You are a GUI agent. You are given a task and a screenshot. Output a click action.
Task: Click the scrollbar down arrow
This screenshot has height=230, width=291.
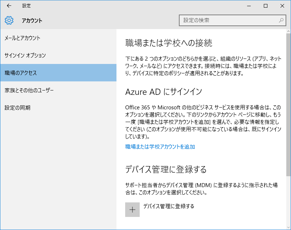point(288,227)
